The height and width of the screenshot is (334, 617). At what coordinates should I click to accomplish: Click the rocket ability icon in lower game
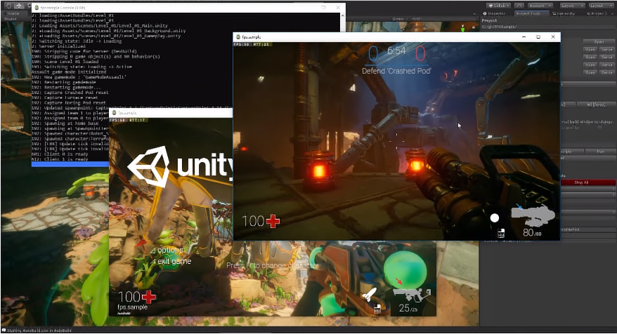[369, 294]
